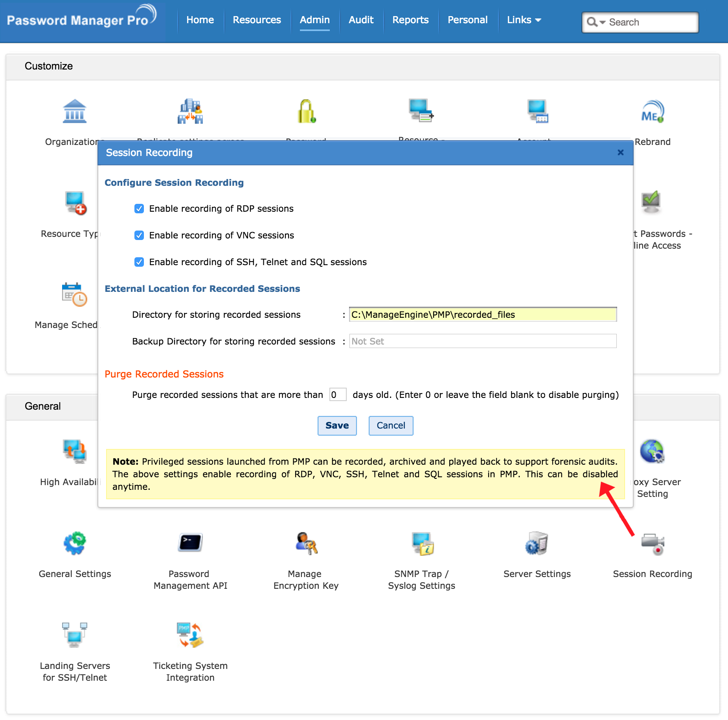Click the Ticketing System Integration icon

pos(191,635)
